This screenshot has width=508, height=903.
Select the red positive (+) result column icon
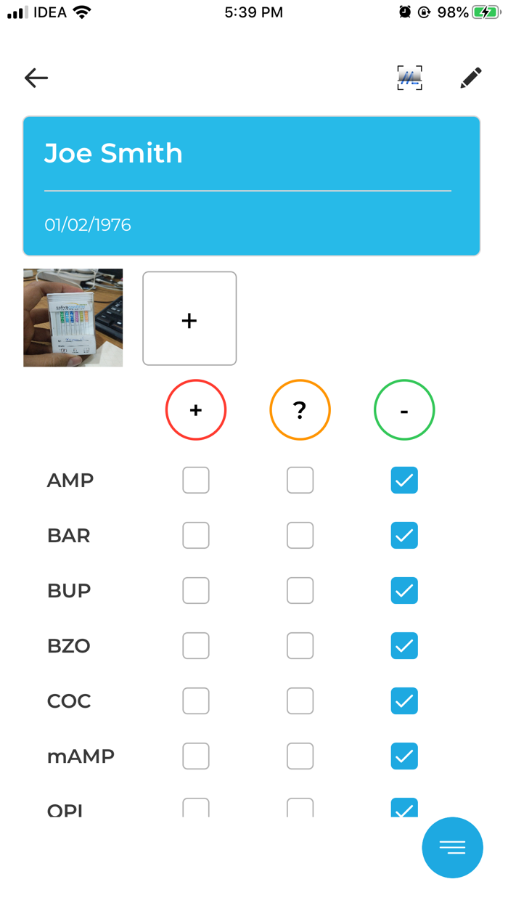[195, 409]
